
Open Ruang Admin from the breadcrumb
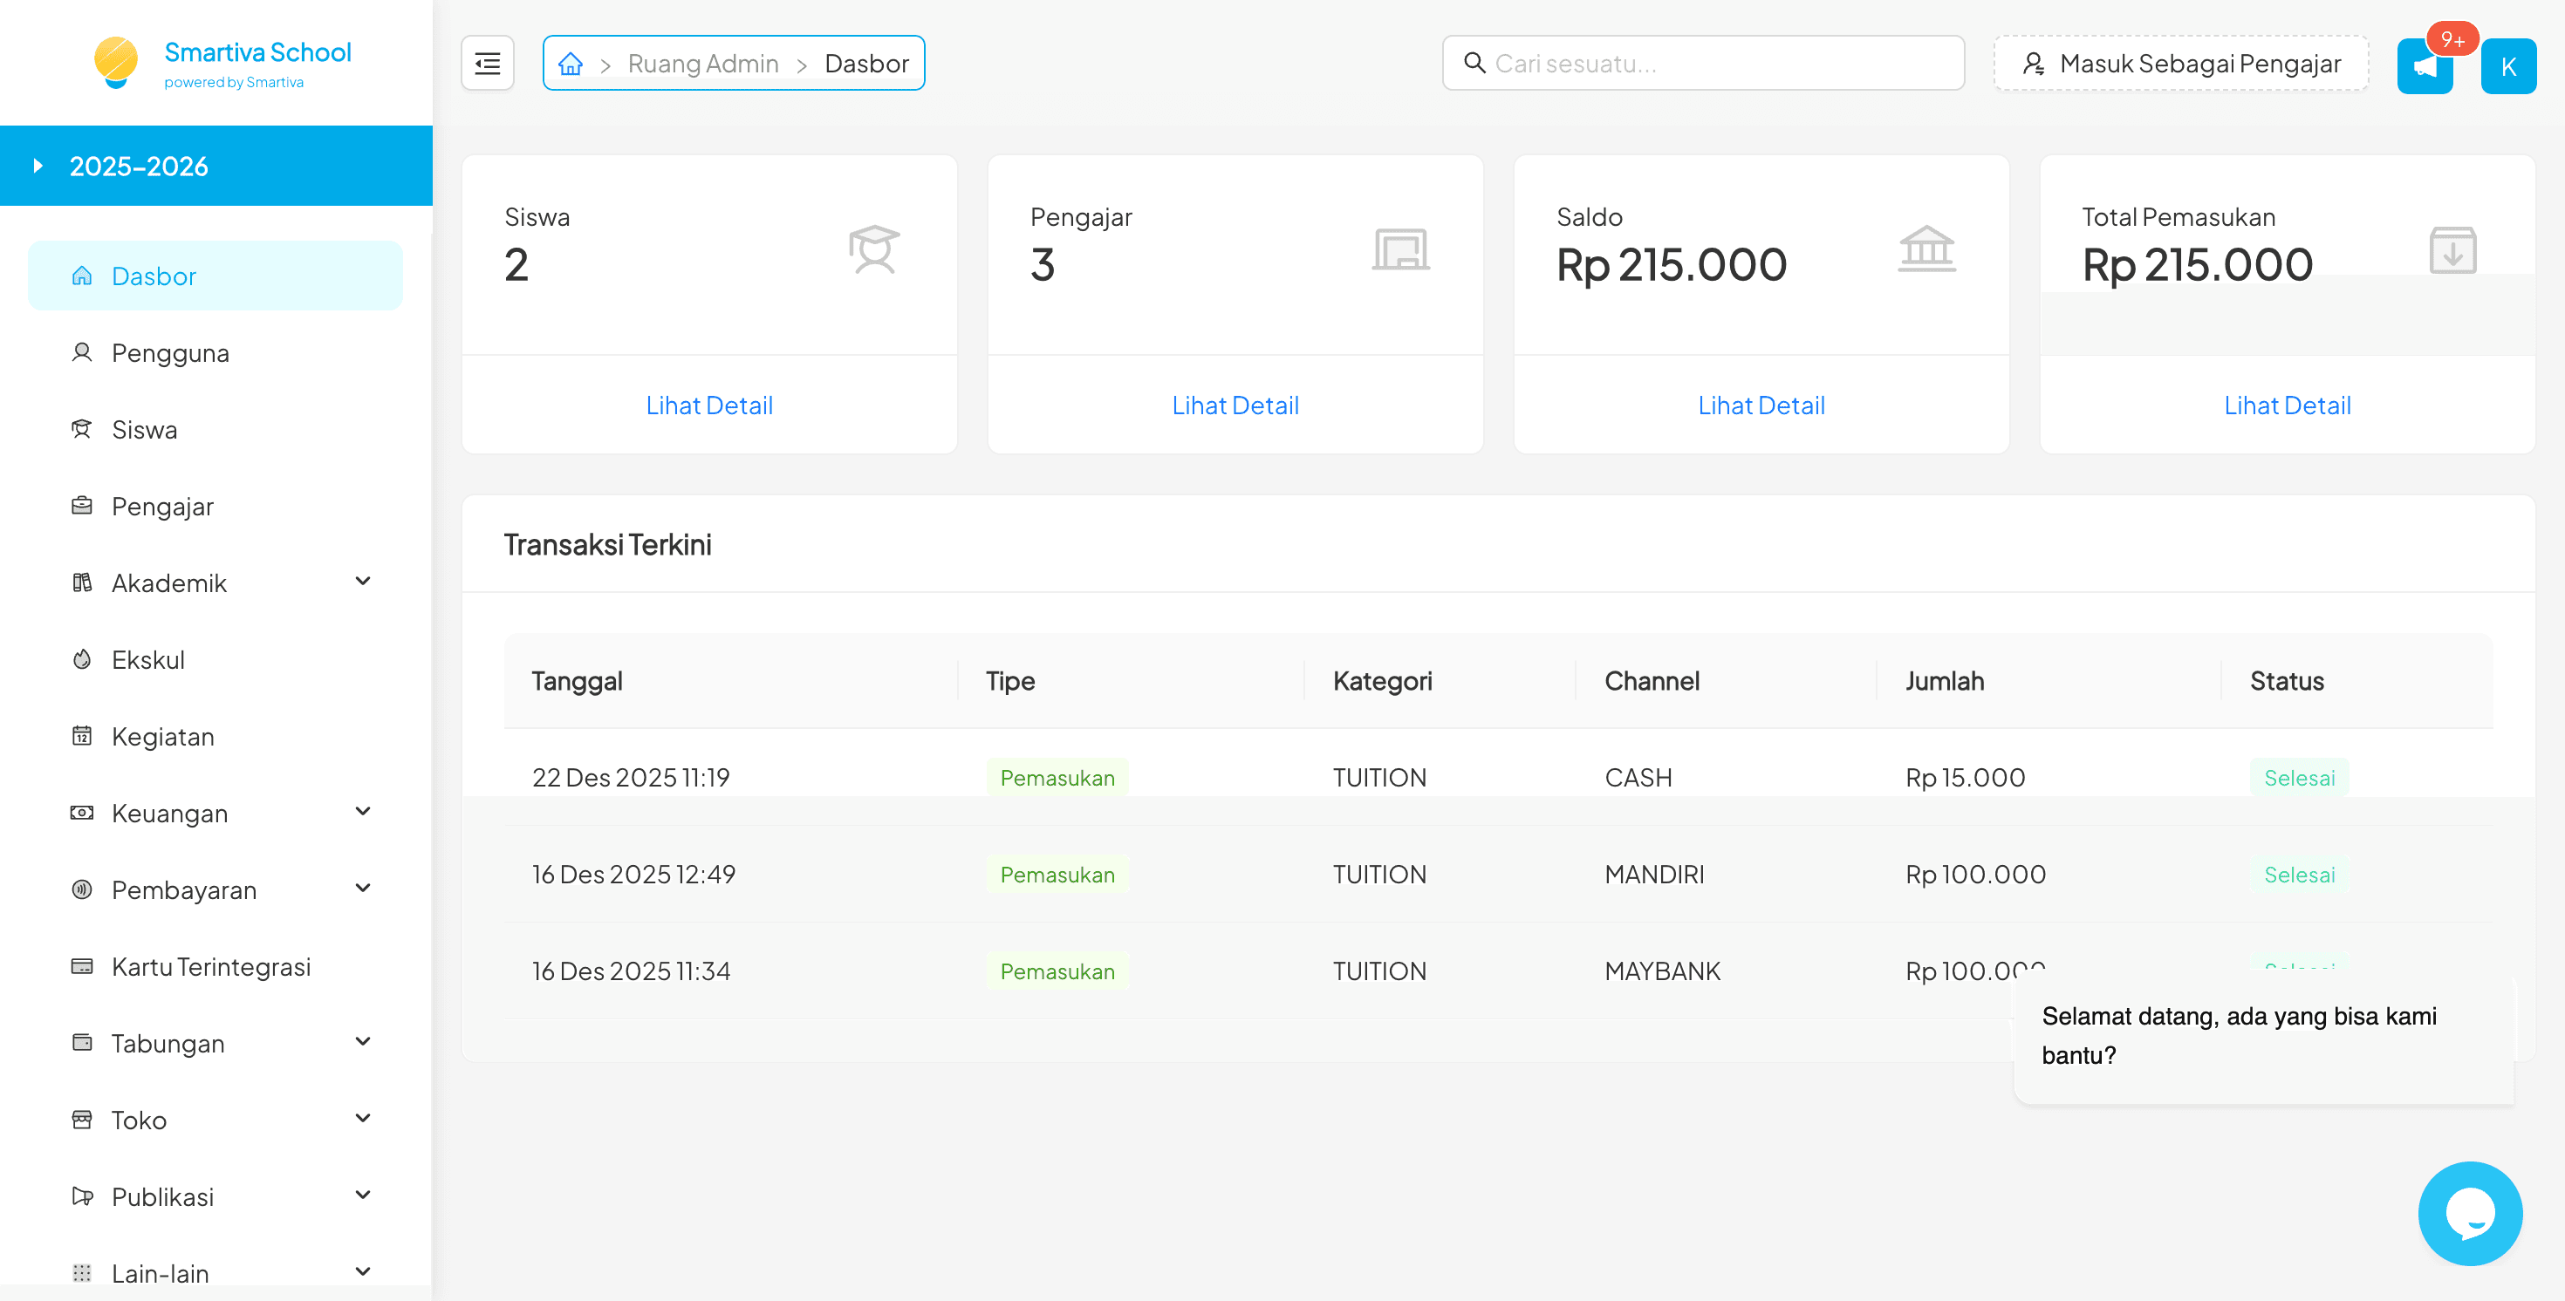point(703,63)
